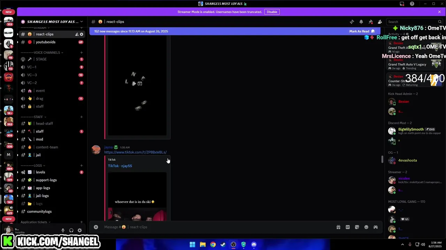Add a channel to STAFF category
Viewport: 446px width, 250px height.
point(82,117)
